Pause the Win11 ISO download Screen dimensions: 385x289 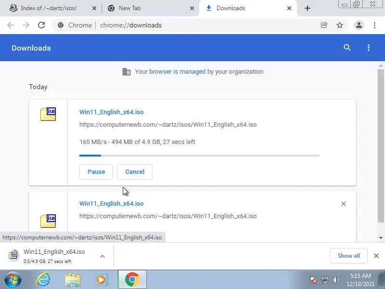point(96,172)
